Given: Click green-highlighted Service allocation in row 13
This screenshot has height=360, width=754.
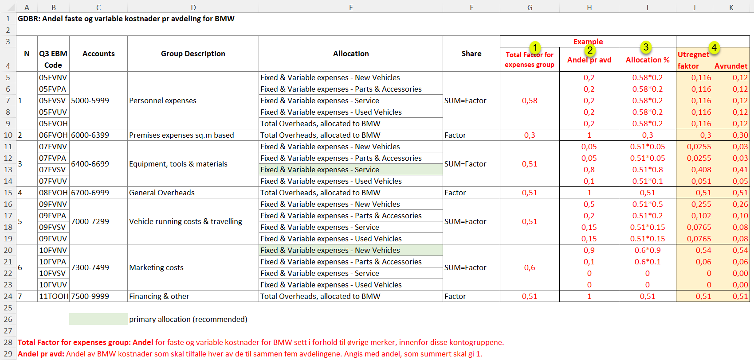Looking at the screenshot, I should [x=351, y=170].
